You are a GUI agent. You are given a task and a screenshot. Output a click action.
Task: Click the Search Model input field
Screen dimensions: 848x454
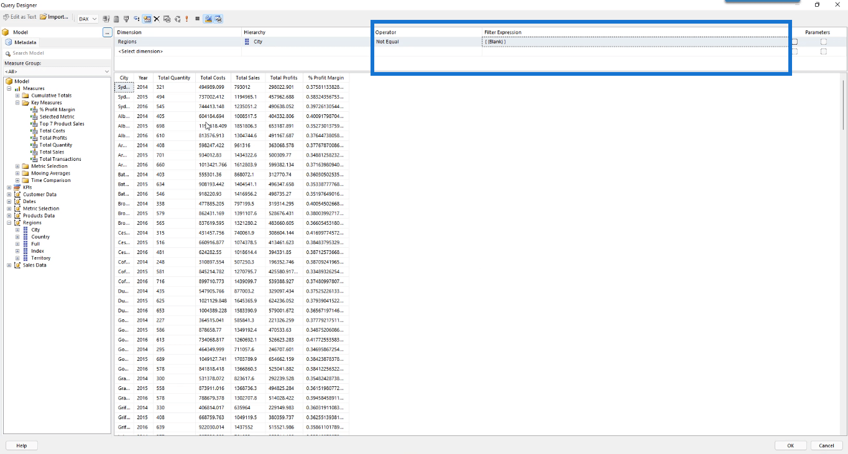tap(57, 53)
